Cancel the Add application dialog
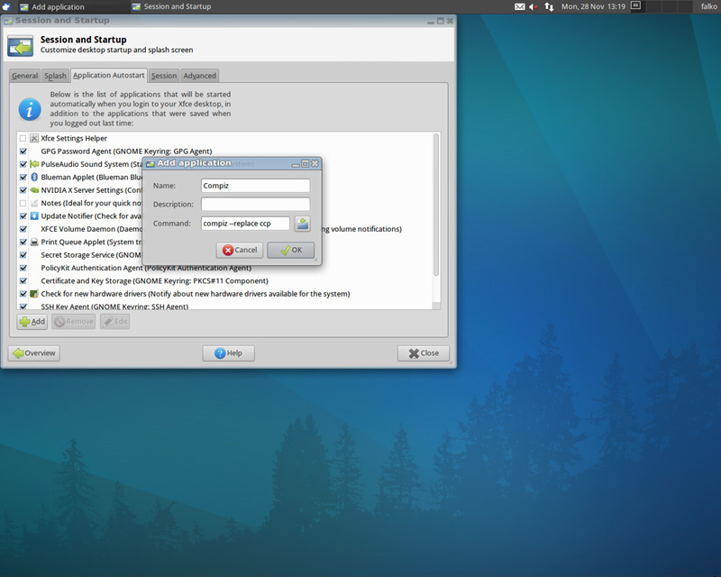This screenshot has height=577, width=721. [240, 250]
